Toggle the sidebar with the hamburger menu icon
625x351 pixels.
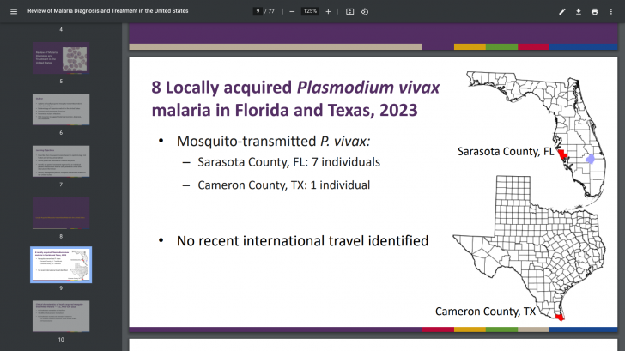[x=13, y=11]
